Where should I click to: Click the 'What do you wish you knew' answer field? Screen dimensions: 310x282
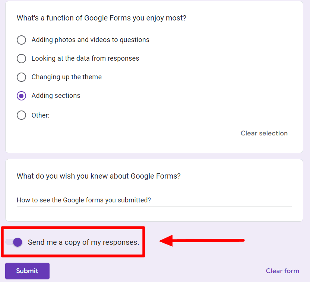tap(154, 200)
